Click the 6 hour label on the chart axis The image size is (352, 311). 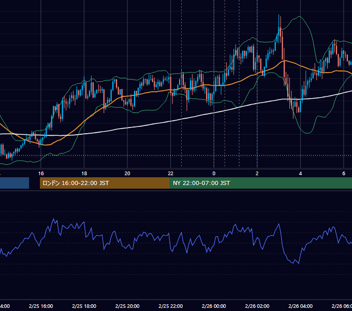344,174
